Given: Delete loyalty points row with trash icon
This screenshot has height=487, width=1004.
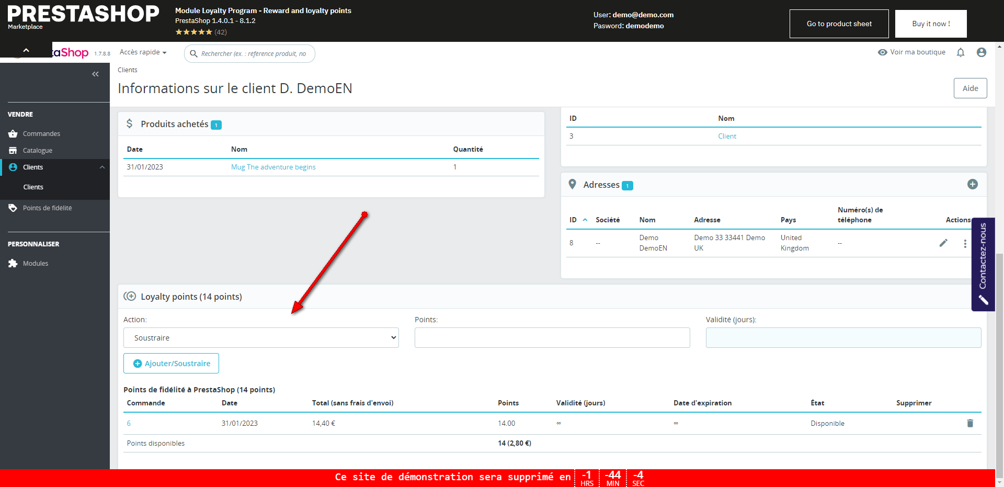Looking at the screenshot, I should click(970, 423).
